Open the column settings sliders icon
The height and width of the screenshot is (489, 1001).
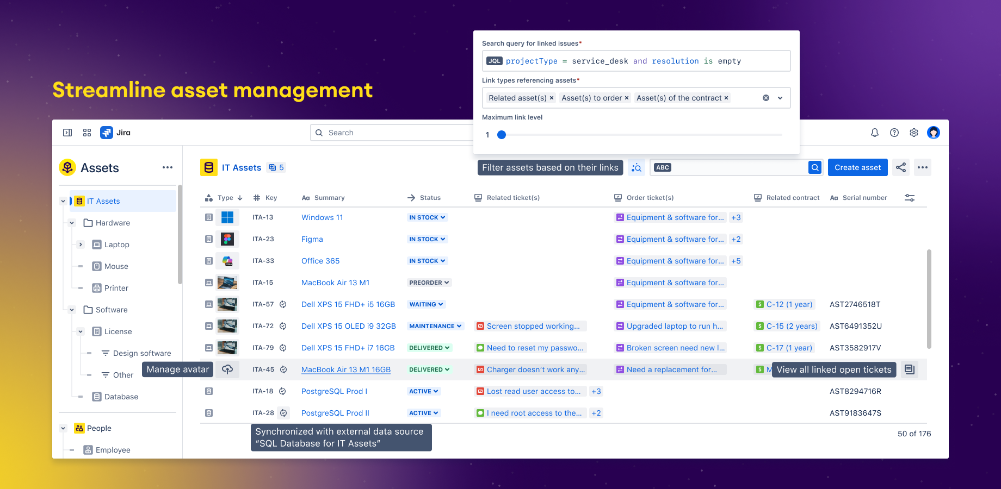910,198
